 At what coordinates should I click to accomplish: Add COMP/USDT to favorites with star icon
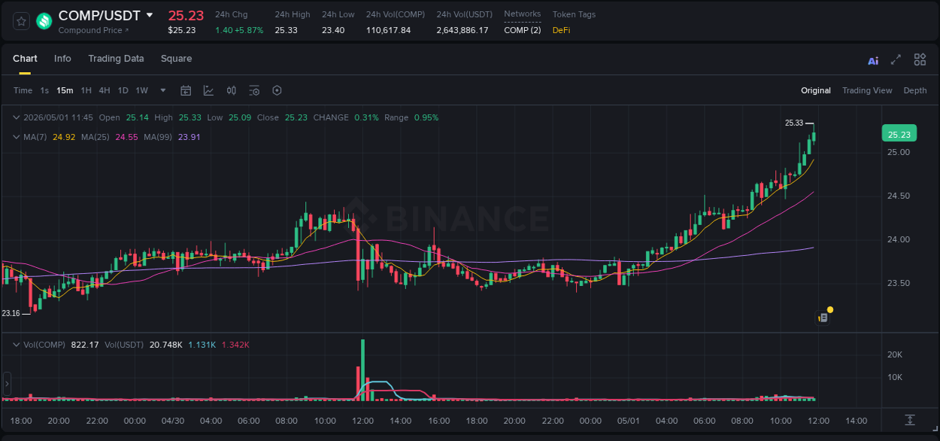coord(21,21)
